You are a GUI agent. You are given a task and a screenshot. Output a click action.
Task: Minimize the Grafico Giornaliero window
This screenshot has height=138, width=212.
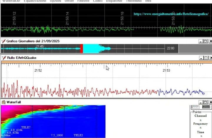pos(201,41)
